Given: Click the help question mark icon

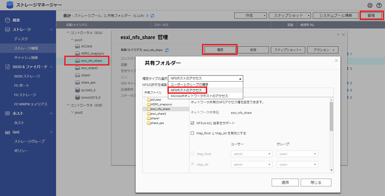Looking at the screenshot, I should (x=378, y=5).
